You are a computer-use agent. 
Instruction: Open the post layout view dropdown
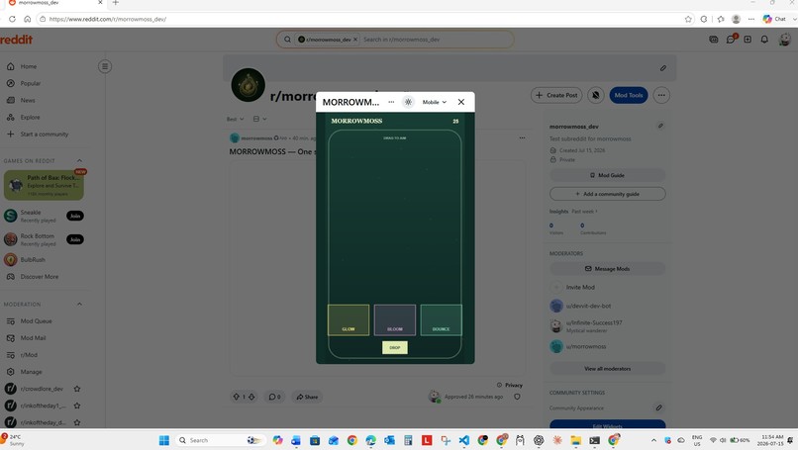coord(259,119)
